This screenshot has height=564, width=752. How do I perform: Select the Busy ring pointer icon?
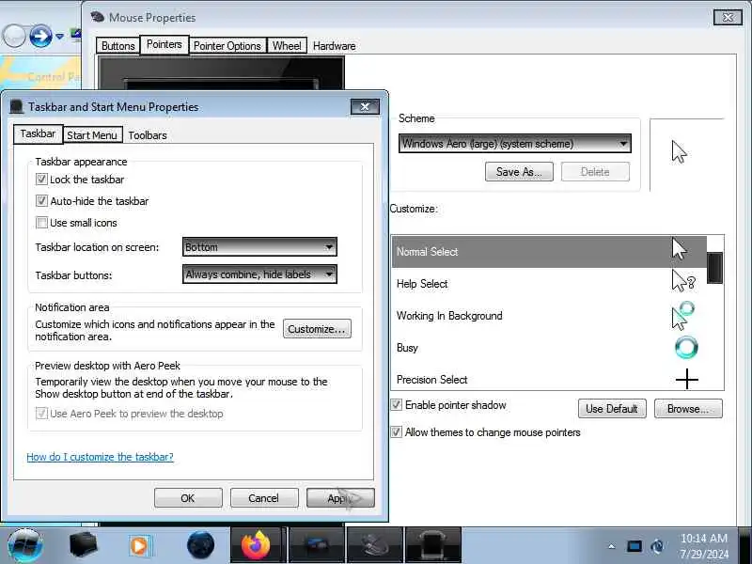[x=686, y=347]
